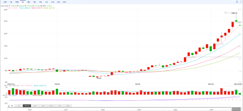
Task: Click the MA5: 1745.56 legend value
Action: [12, 8]
